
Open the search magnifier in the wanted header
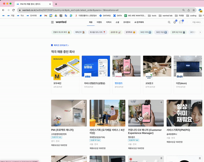(169, 22)
